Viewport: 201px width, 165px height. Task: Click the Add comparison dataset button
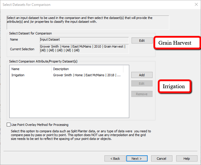pos(142,75)
